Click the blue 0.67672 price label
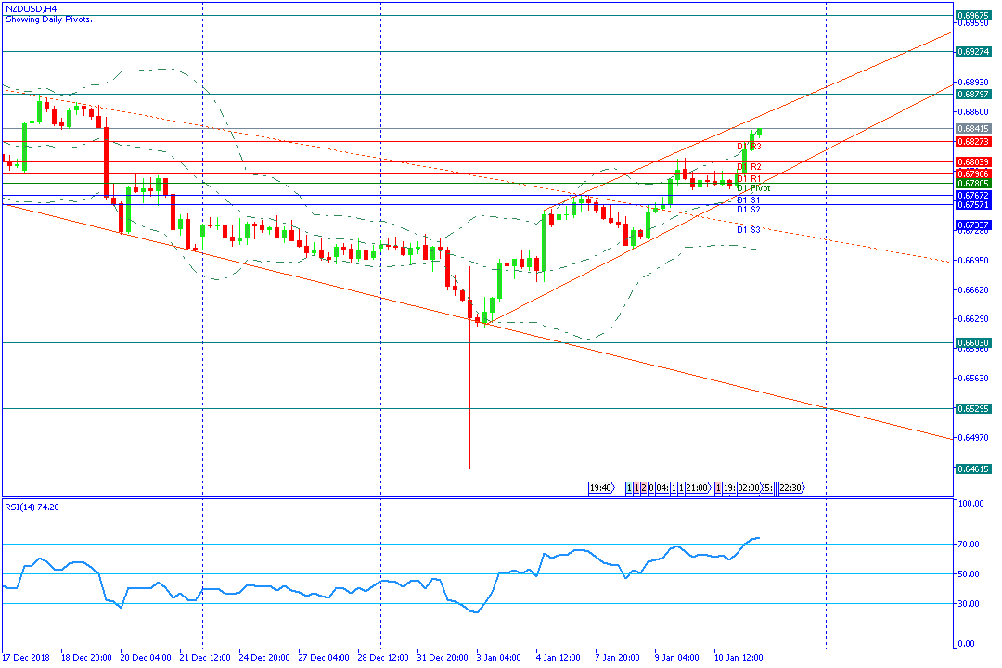The image size is (1002, 668). pyautogui.click(x=973, y=196)
